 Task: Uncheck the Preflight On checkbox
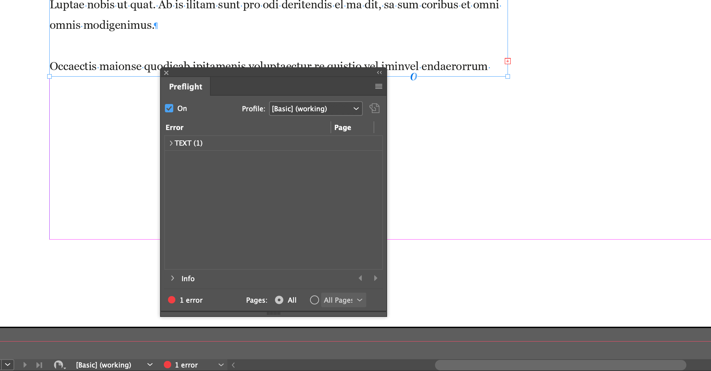169,108
